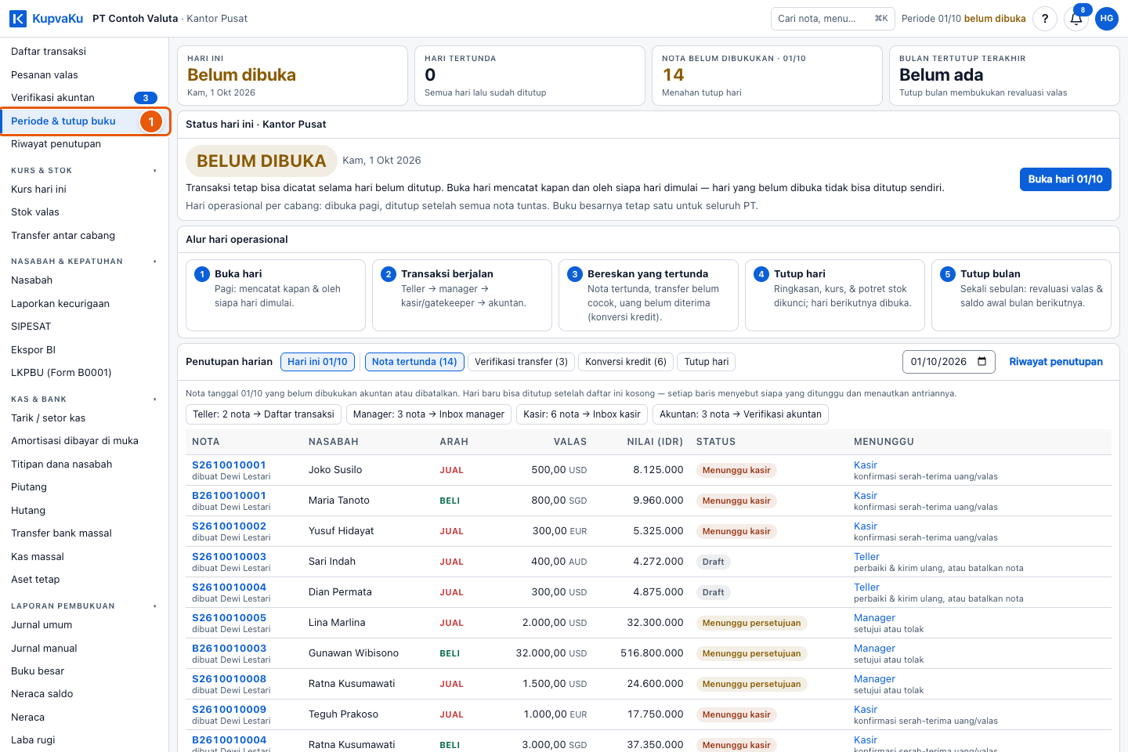This screenshot has height=752, width=1128.
Task: Switch to Konversi kredit (6) tab
Action: [626, 362]
